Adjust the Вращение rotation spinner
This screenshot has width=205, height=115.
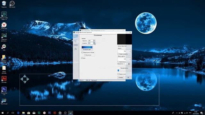click(x=129, y=64)
